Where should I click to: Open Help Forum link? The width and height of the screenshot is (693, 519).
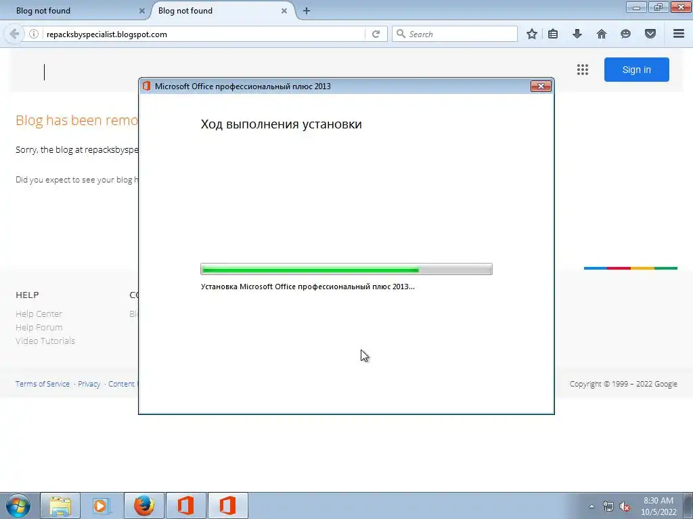click(x=39, y=328)
